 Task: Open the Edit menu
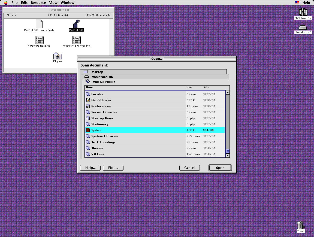point(24,3)
